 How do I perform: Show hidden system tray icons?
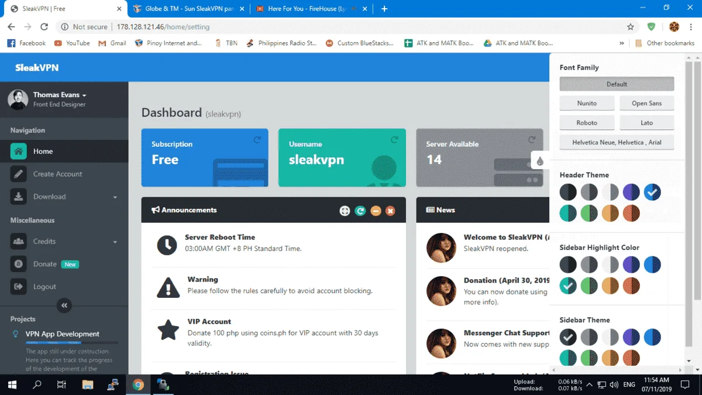(589, 384)
